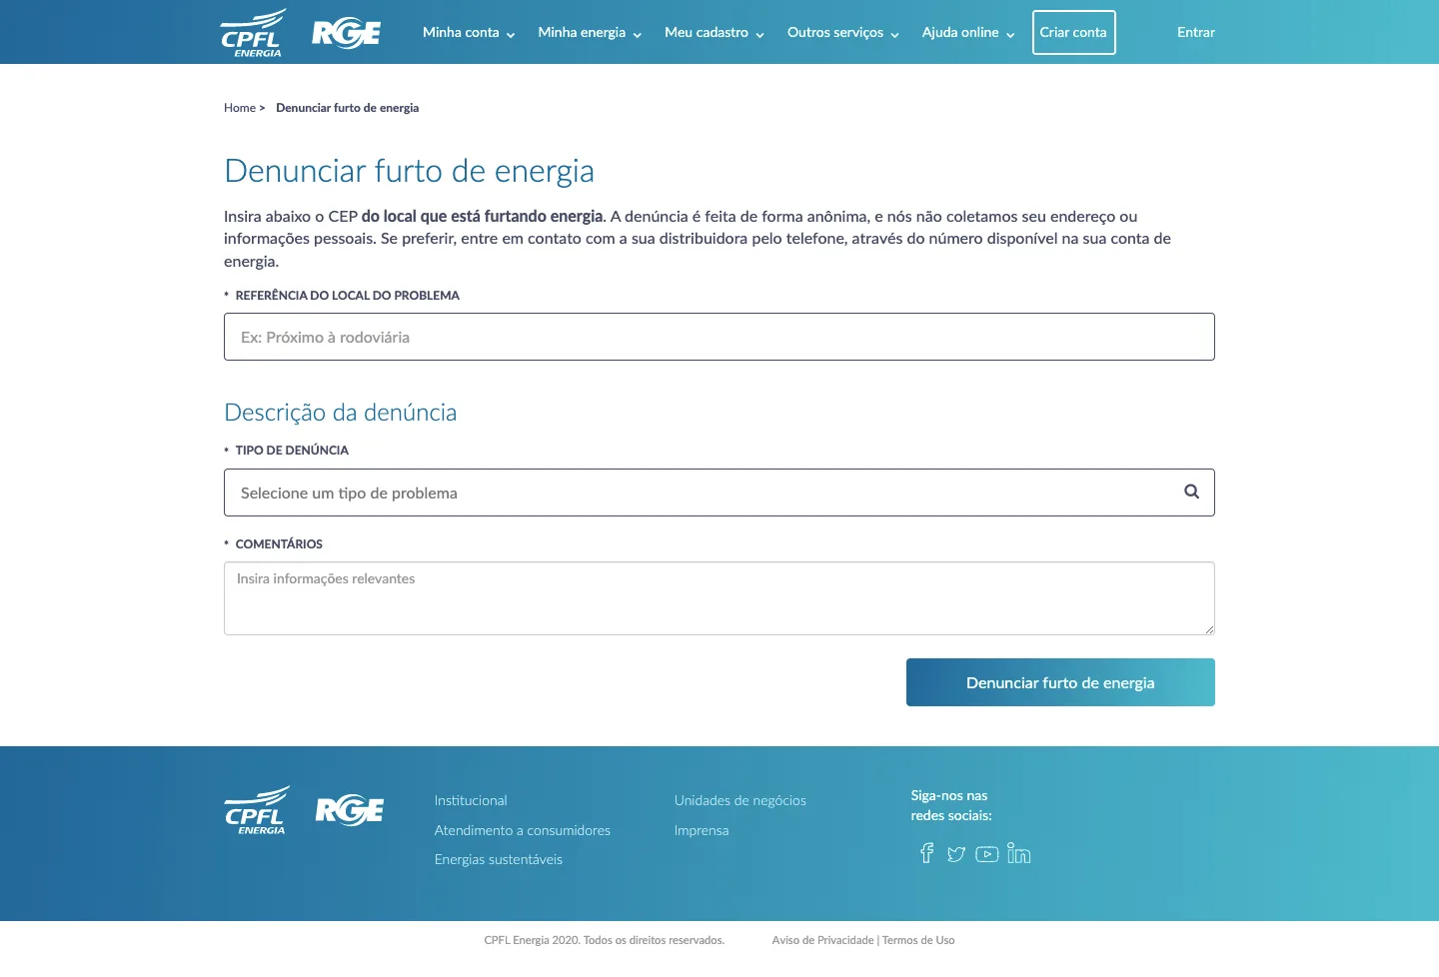Open the LinkedIn social icon in footer
The height and width of the screenshot is (977, 1439).
tap(1019, 853)
